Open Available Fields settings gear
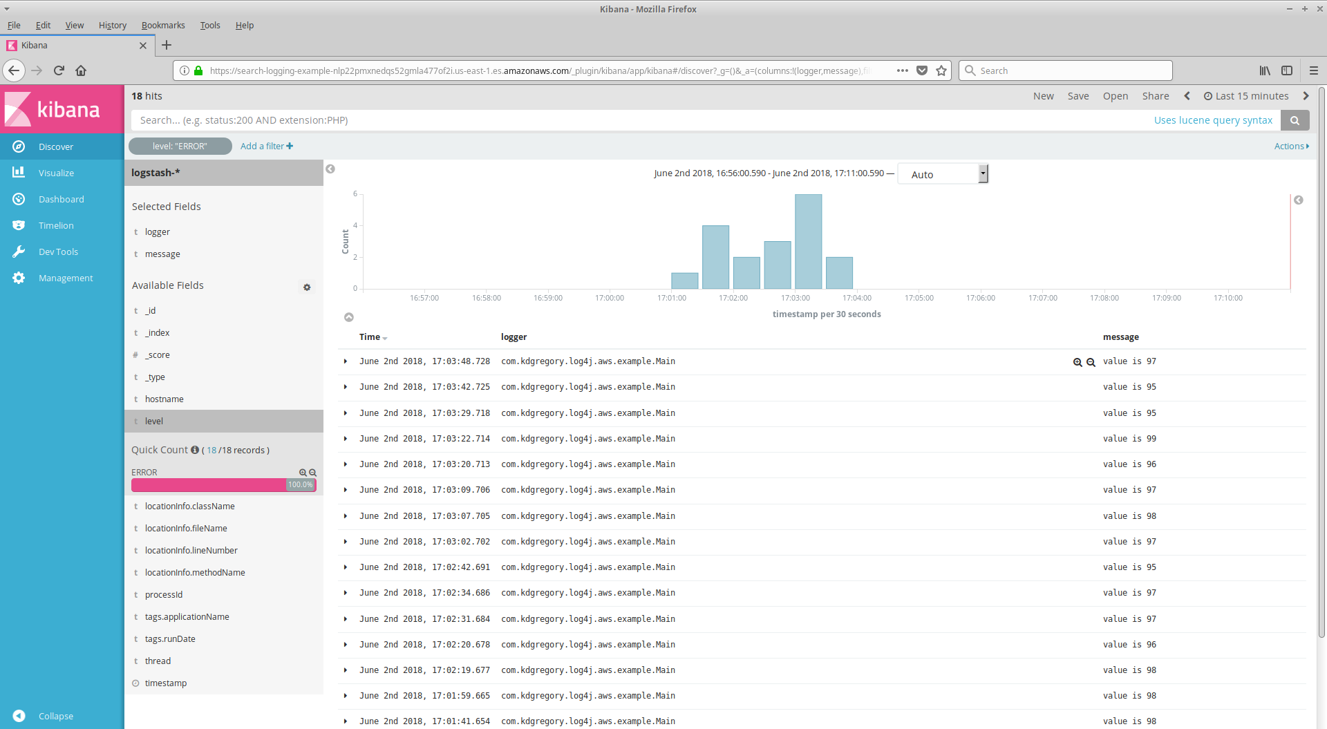Viewport: 1327px width, 729px height. (307, 287)
